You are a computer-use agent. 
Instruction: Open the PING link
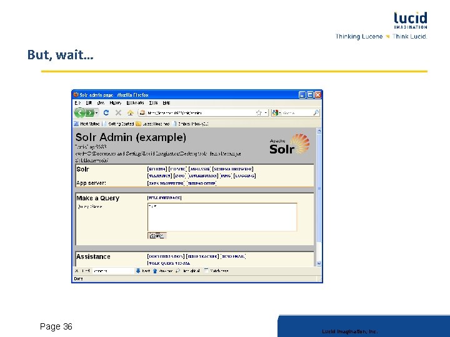226,175
